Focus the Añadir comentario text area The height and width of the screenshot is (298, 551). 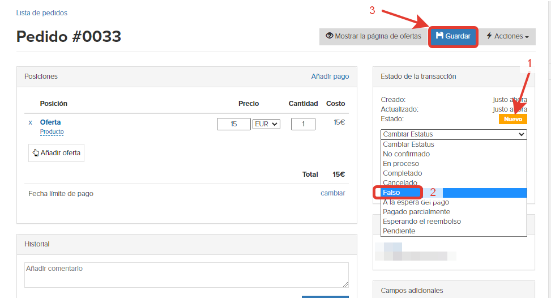point(187,275)
